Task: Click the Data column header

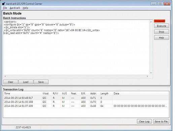Action: pyautogui.click(x=141, y=93)
